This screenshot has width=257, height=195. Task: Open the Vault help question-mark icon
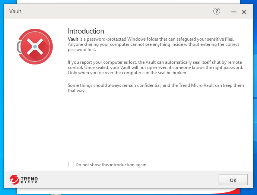click(x=217, y=12)
